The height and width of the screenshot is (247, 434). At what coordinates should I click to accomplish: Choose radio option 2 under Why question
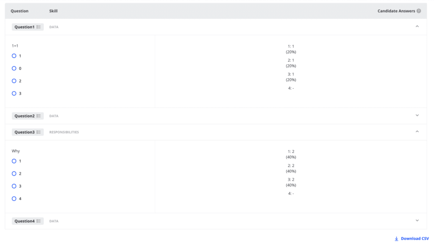coord(14,174)
